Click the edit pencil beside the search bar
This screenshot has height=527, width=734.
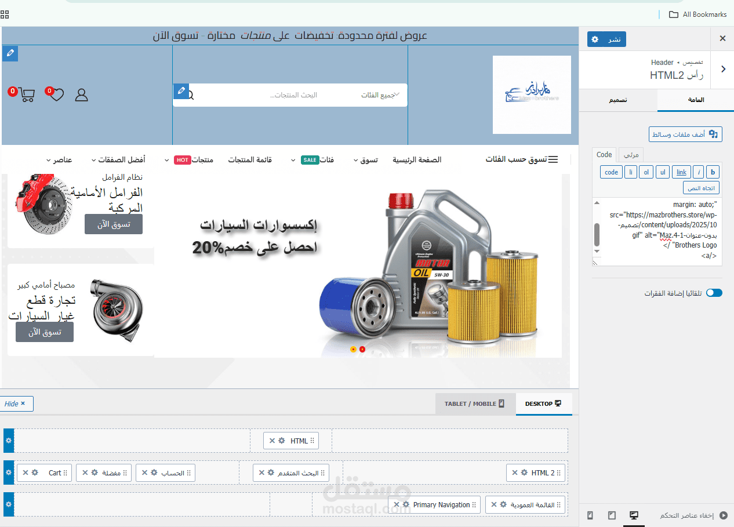[181, 91]
